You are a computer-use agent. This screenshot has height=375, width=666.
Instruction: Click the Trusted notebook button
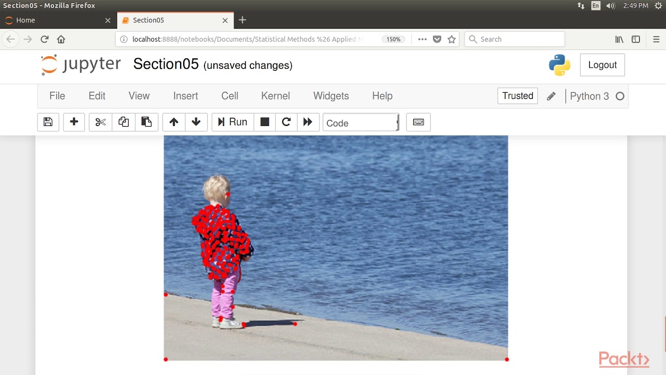[518, 96]
